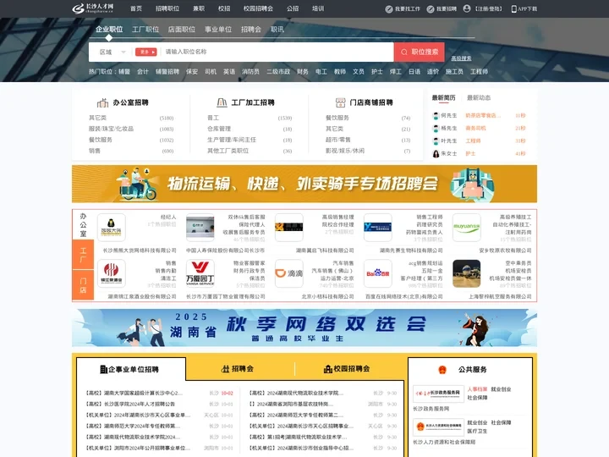This screenshot has height=457, width=609.
Task: Open 兼职 in top navigation
Action: click(x=199, y=8)
